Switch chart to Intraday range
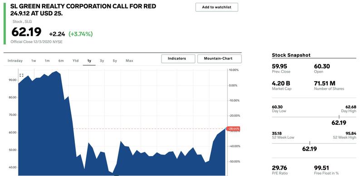This screenshot has width=363, height=176. click(x=15, y=61)
